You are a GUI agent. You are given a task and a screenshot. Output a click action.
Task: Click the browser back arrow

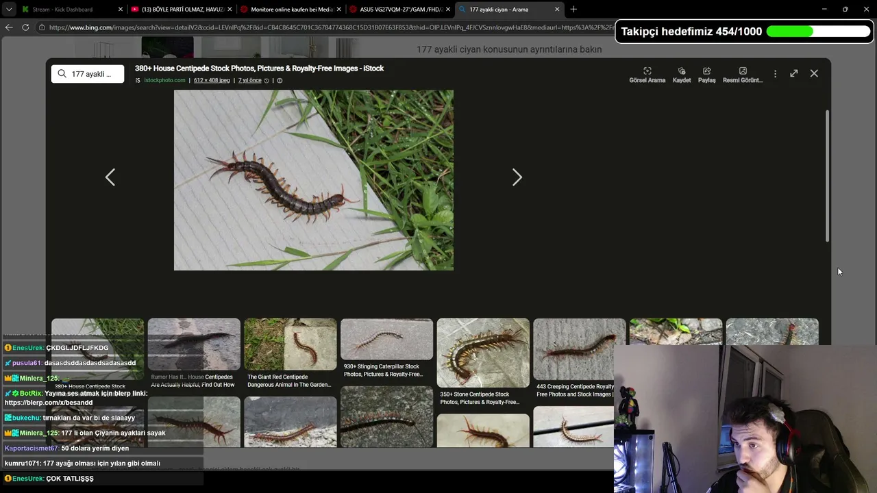pos(9,27)
